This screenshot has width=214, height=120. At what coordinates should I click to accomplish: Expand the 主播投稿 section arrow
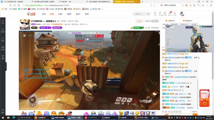[x=175, y=21]
